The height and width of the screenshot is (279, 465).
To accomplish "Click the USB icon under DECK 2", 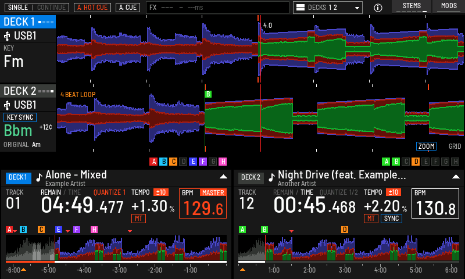I will (7, 105).
